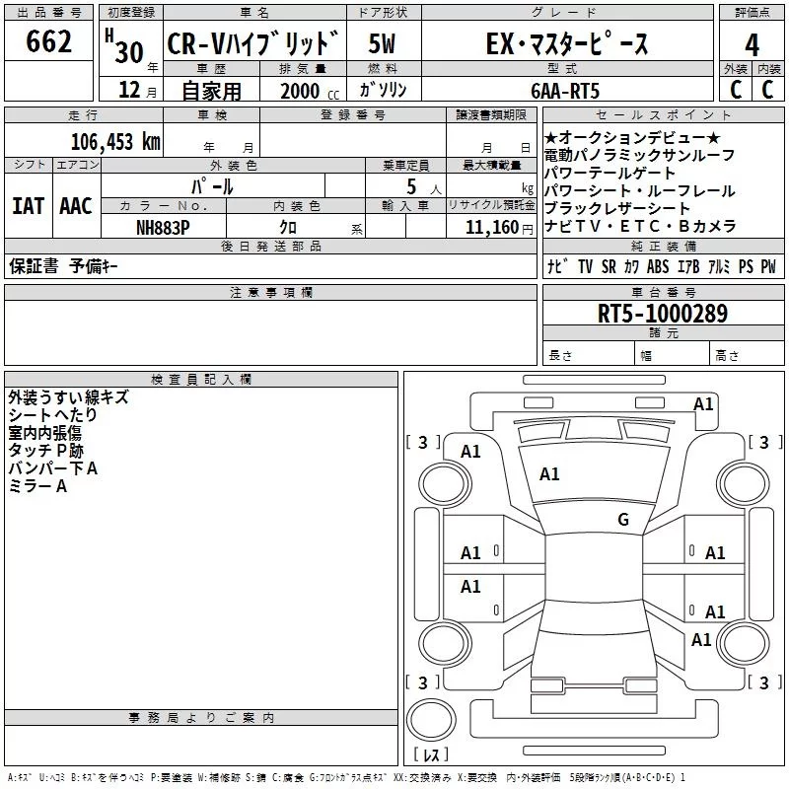Select パワーシート・ルーフレール line
Viewport: 789px width, 789px height.
coord(639,190)
